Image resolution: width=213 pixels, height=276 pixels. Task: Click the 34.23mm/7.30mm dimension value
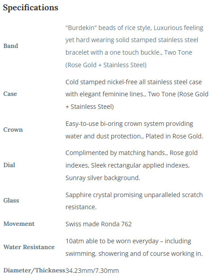(x=92, y=271)
